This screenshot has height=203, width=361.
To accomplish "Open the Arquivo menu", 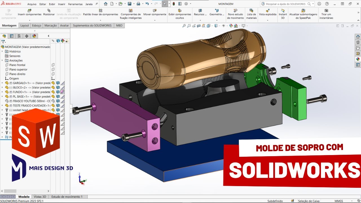I will click(32, 4).
